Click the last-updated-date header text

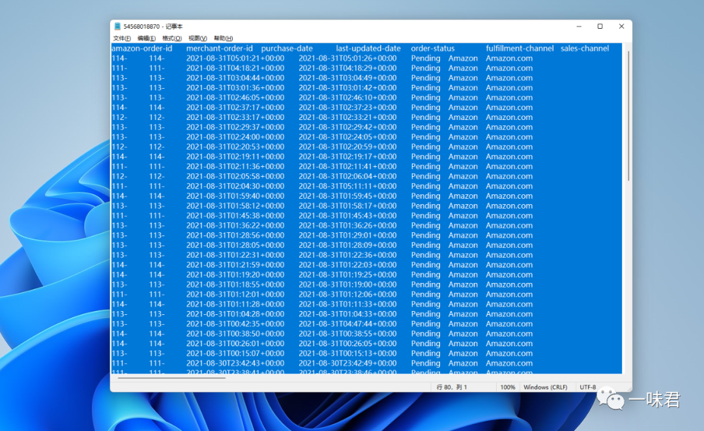368,48
